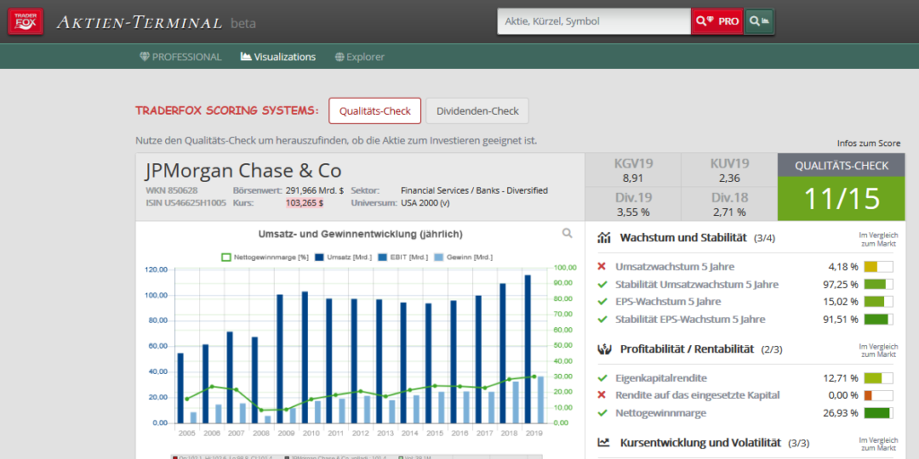919x459 pixels.
Task: Click the diamond icon next to PROFESSIONAL
Action: pyautogui.click(x=144, y=56)
